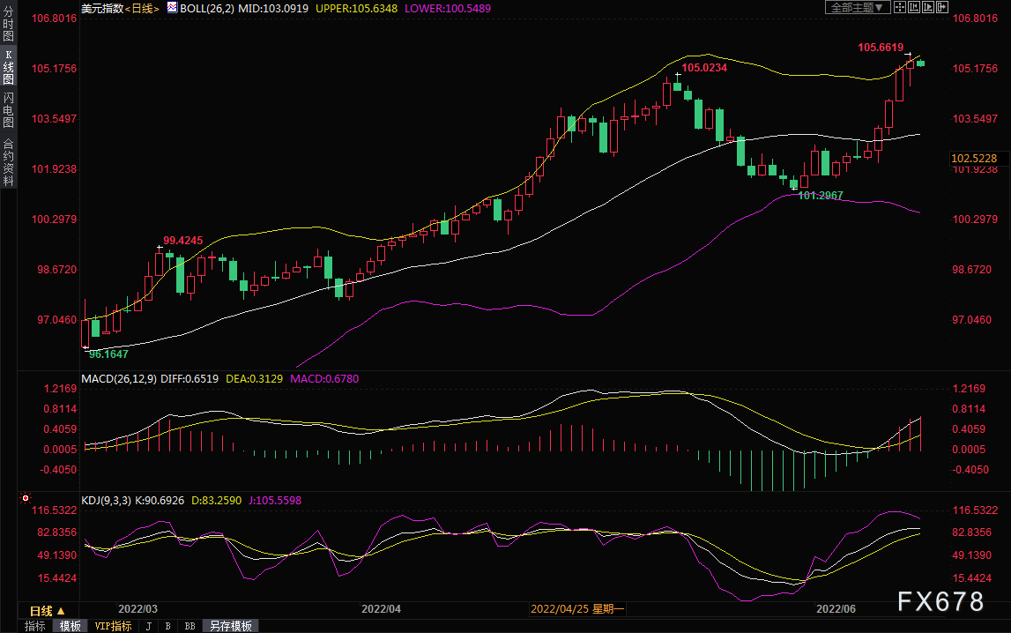Toggle the J template button
The width and height of the screenshot is (1011, 633).
click(149, 626)
